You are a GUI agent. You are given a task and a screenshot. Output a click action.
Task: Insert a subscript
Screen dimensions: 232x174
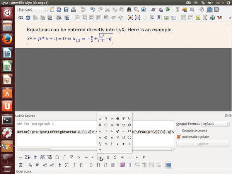click(30, 165)
